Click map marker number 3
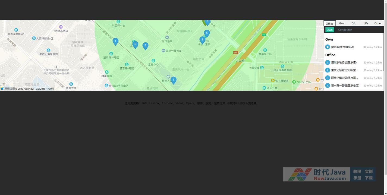Image resolution: width=387 pixels, height=195 pixels. (207, 22)
